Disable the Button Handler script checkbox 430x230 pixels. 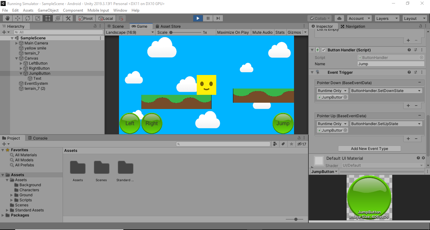[324, 50]
